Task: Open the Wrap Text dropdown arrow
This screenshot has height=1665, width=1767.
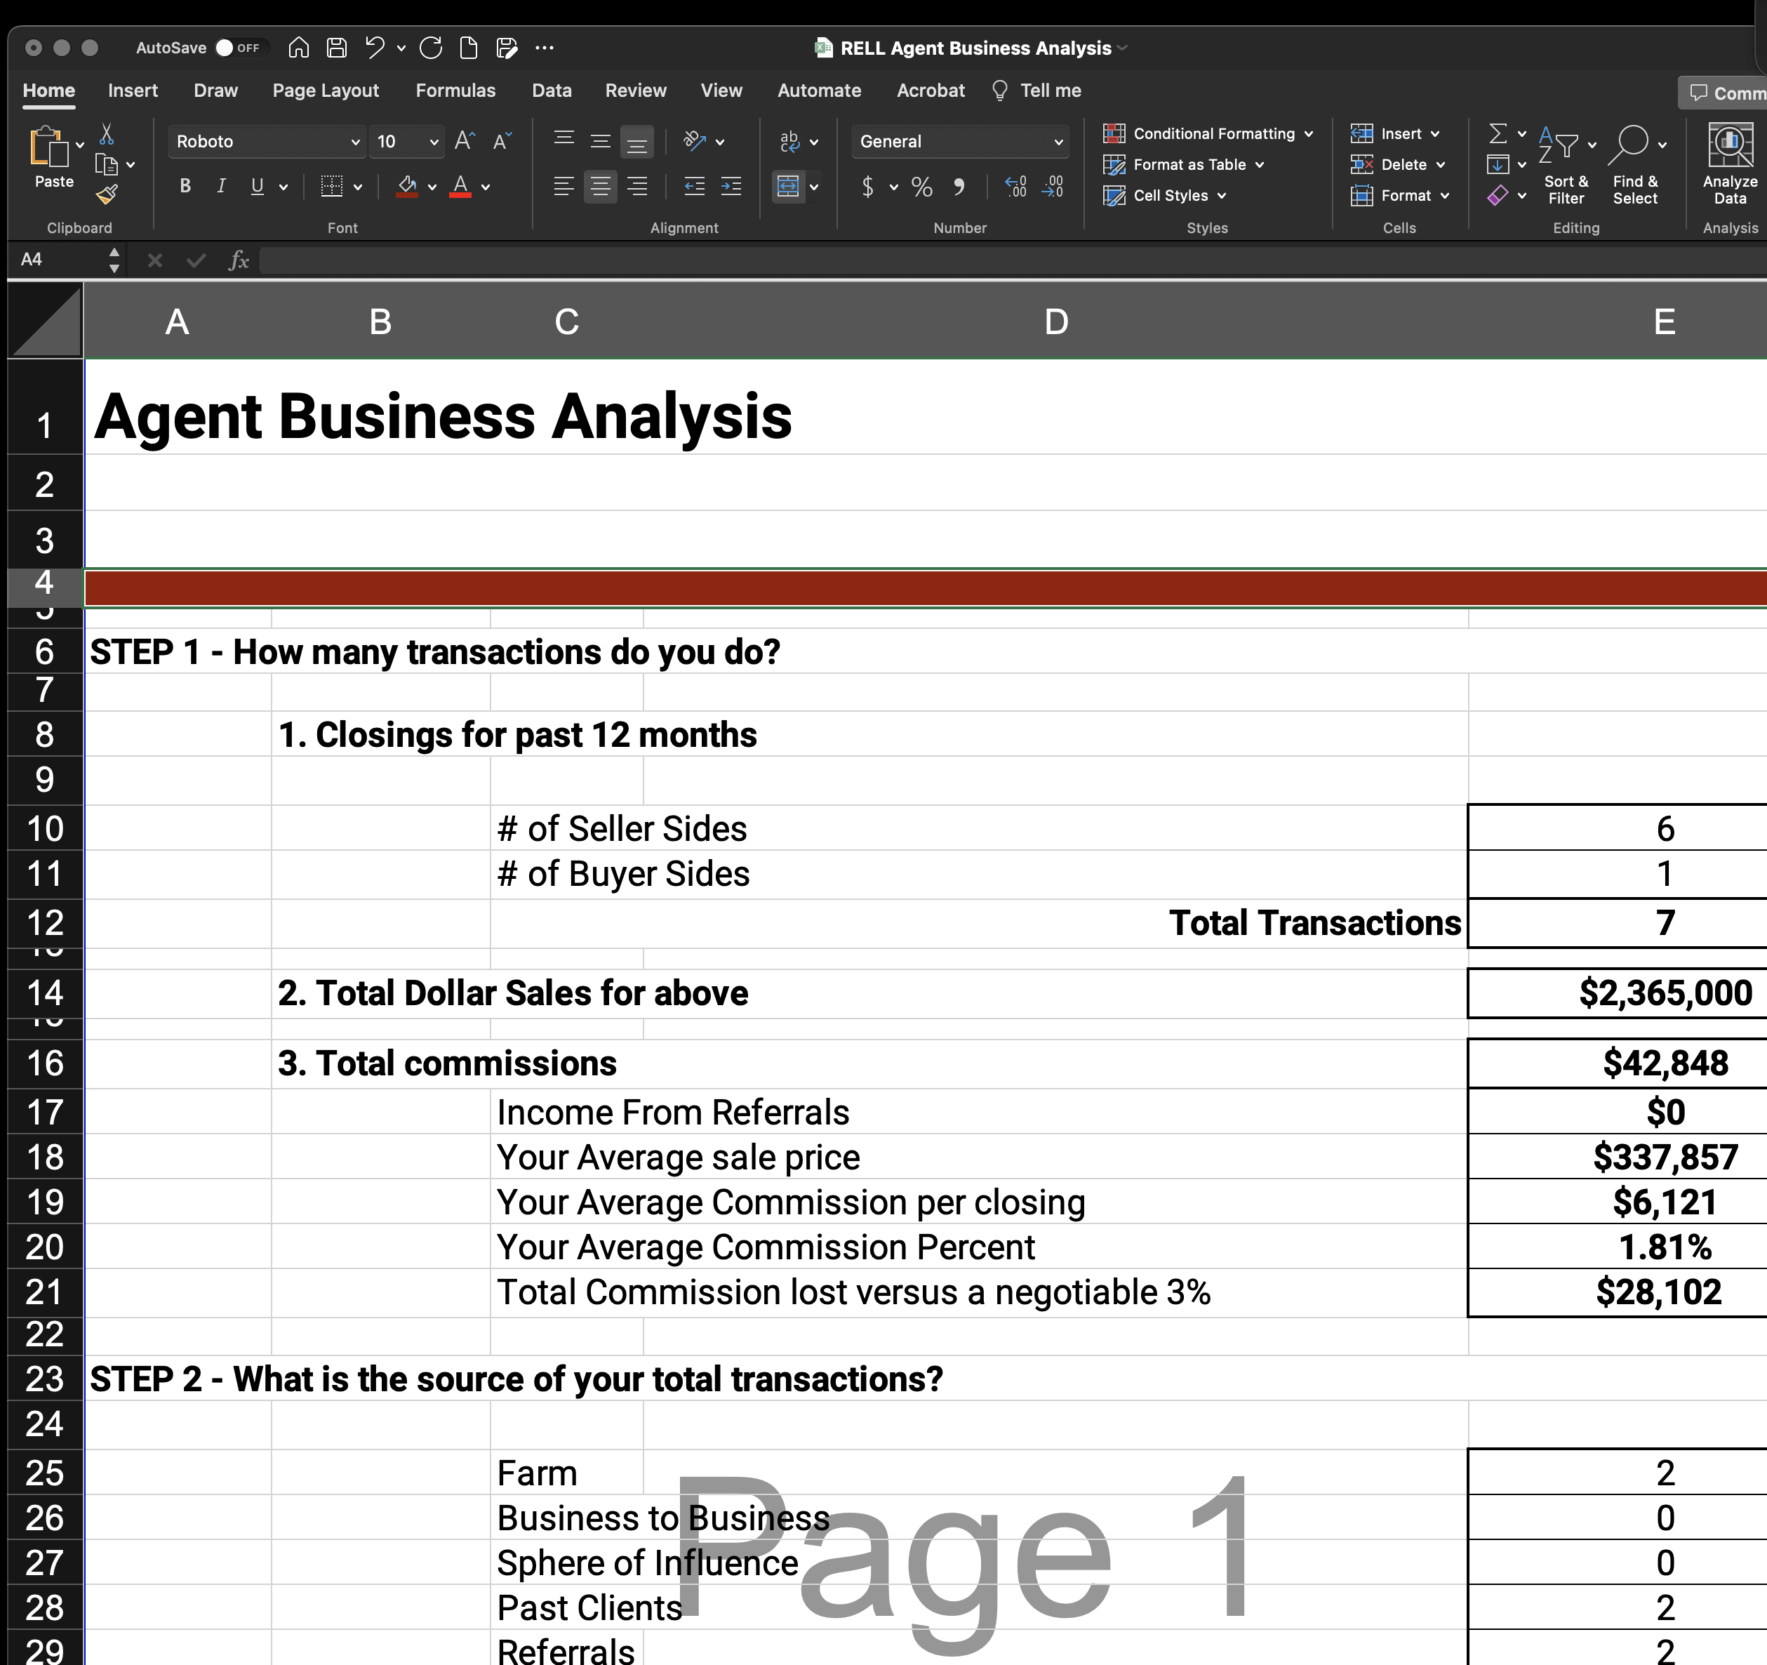Action: point(814,141)
